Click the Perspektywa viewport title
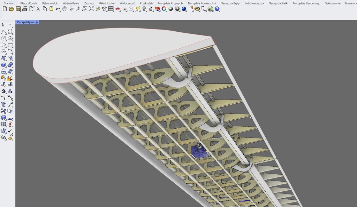This screenshot has height=207, width=357. point(26,22)
